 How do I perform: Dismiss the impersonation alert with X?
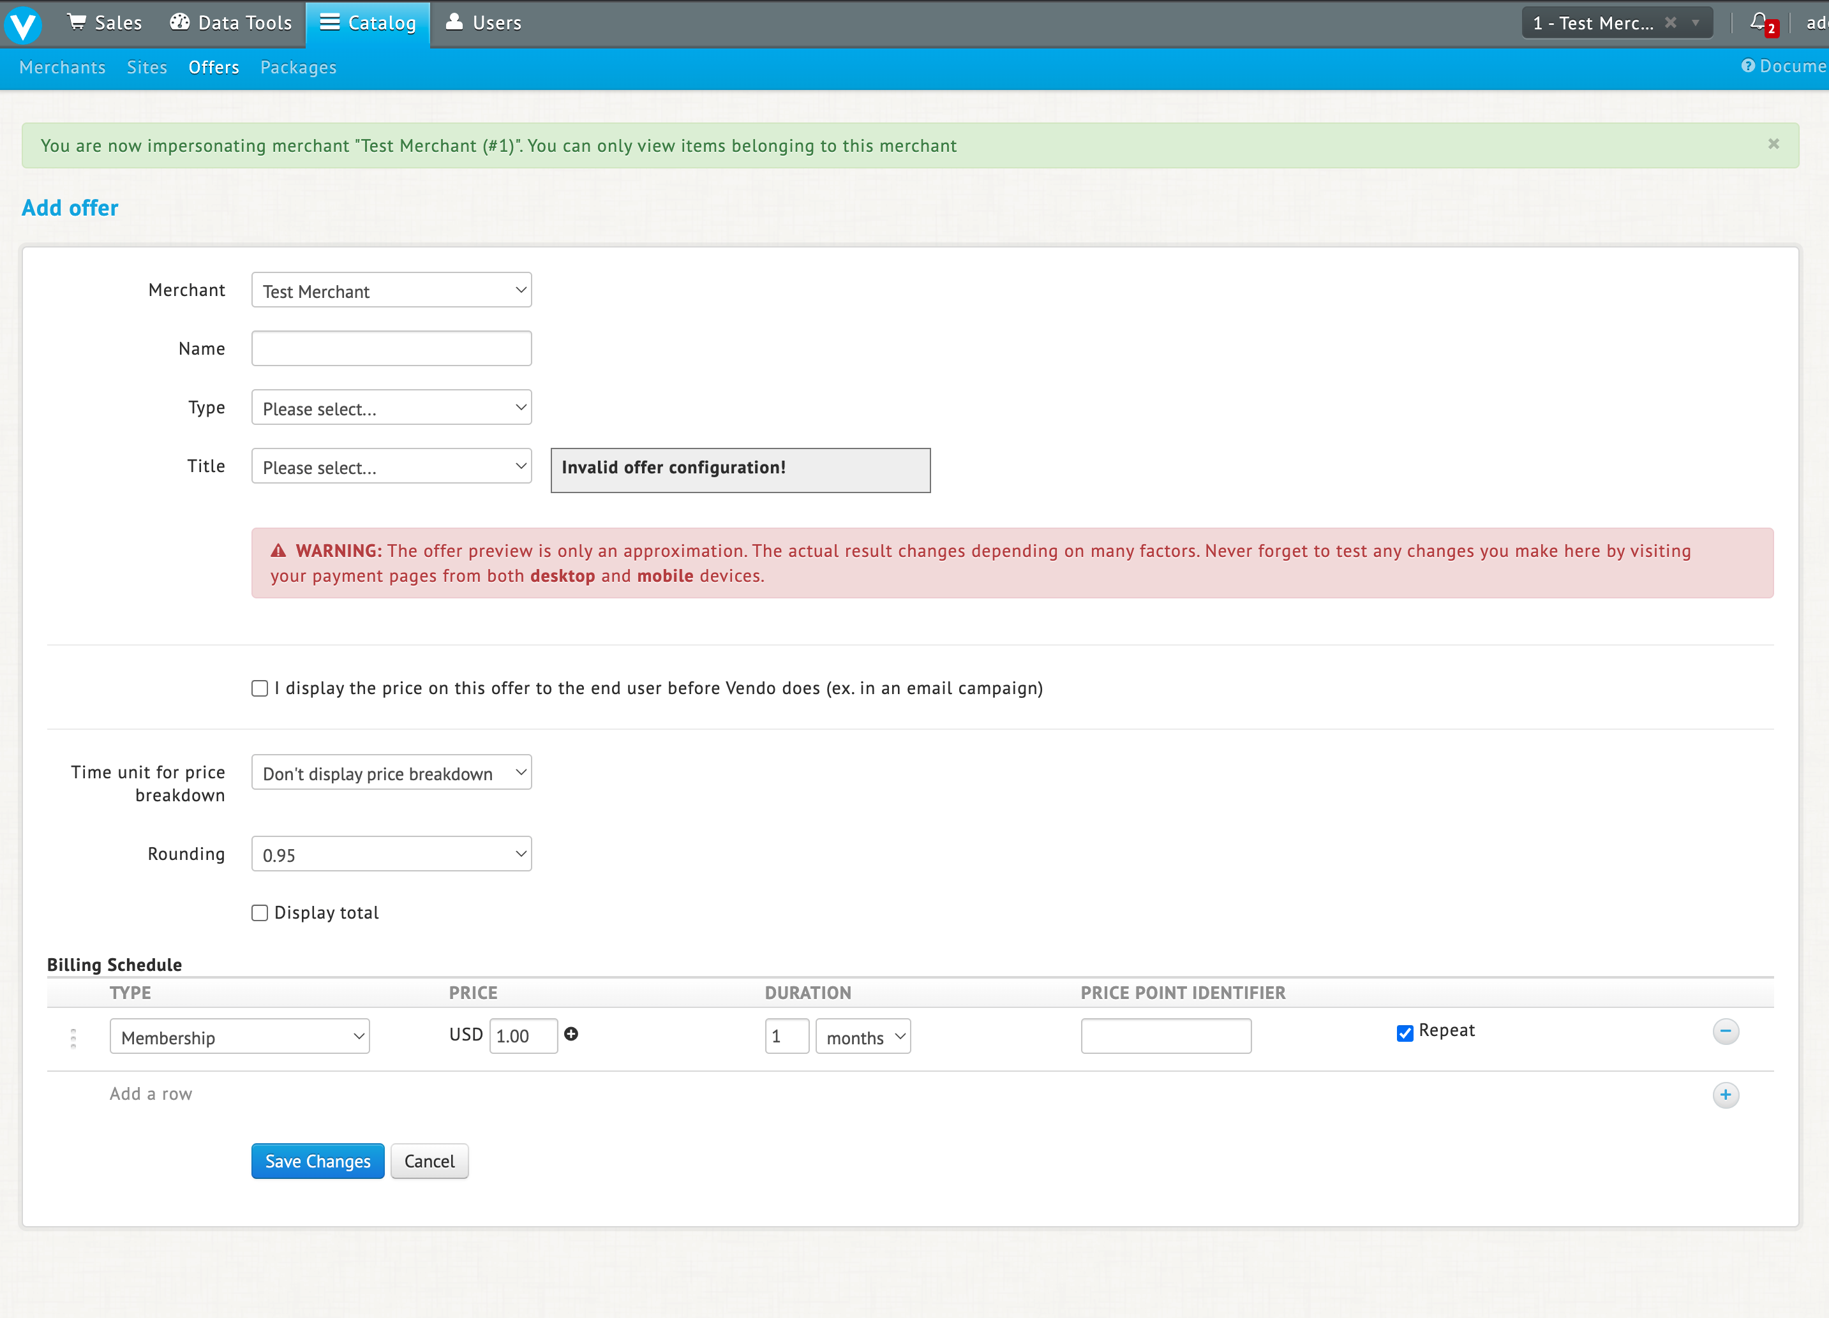click(1773, 144)
